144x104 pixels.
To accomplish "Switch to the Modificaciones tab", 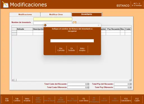I will pos(25,15).
